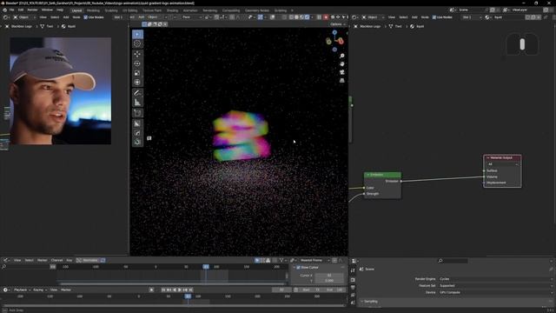Screen dimensions: 556x313
Task: Open the viewport Options dropdown
Action: (x=337, y=24)
